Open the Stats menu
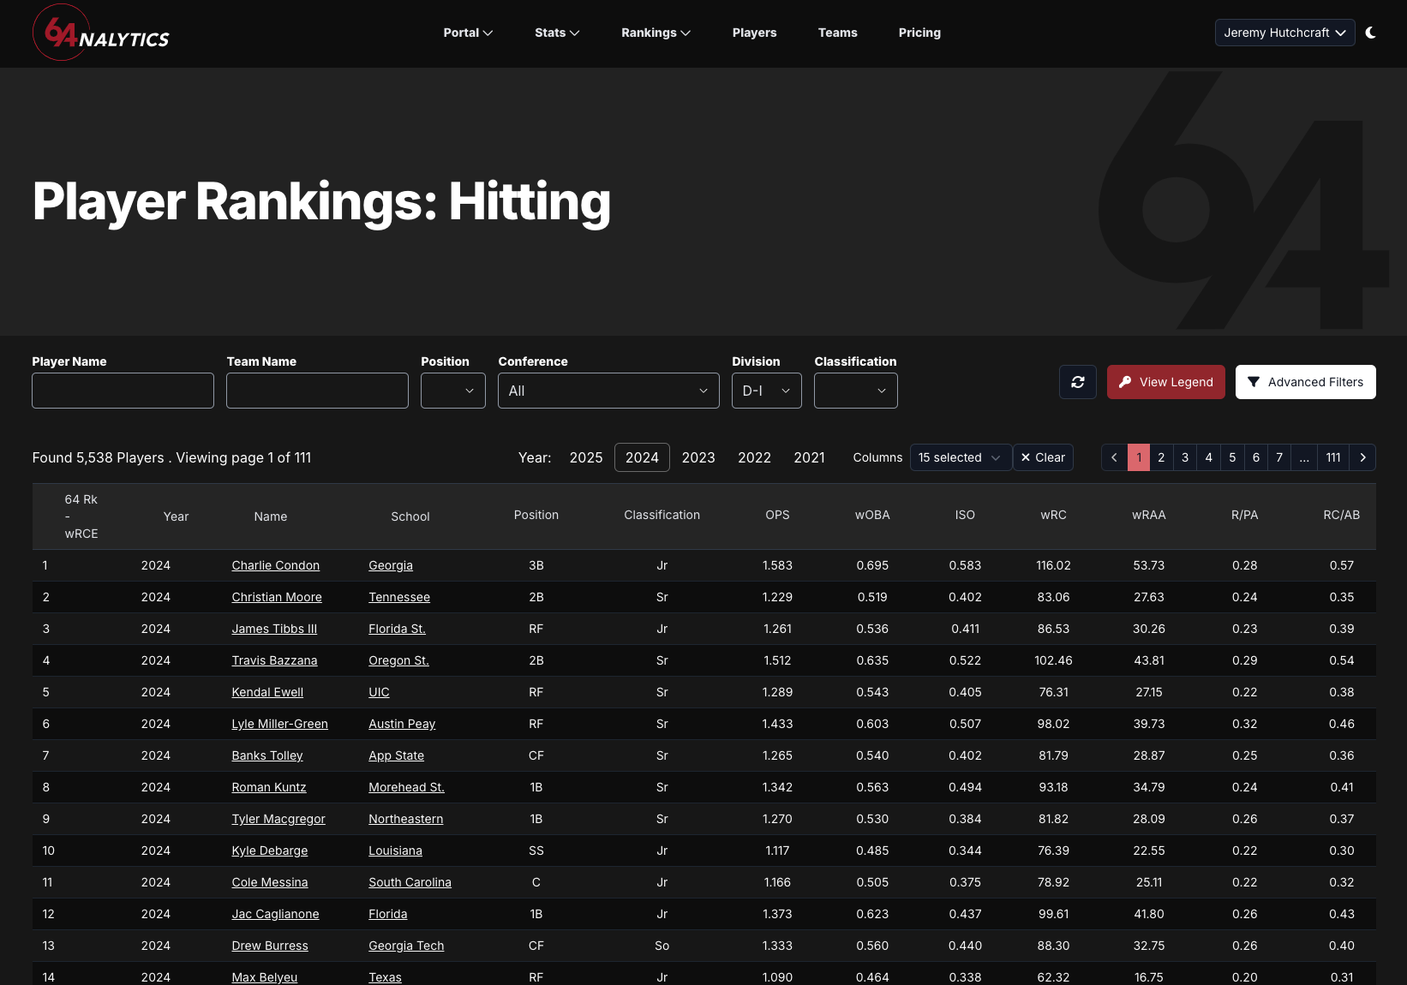The width and height of the screenshot is (1407, 985). coord(556,33)
